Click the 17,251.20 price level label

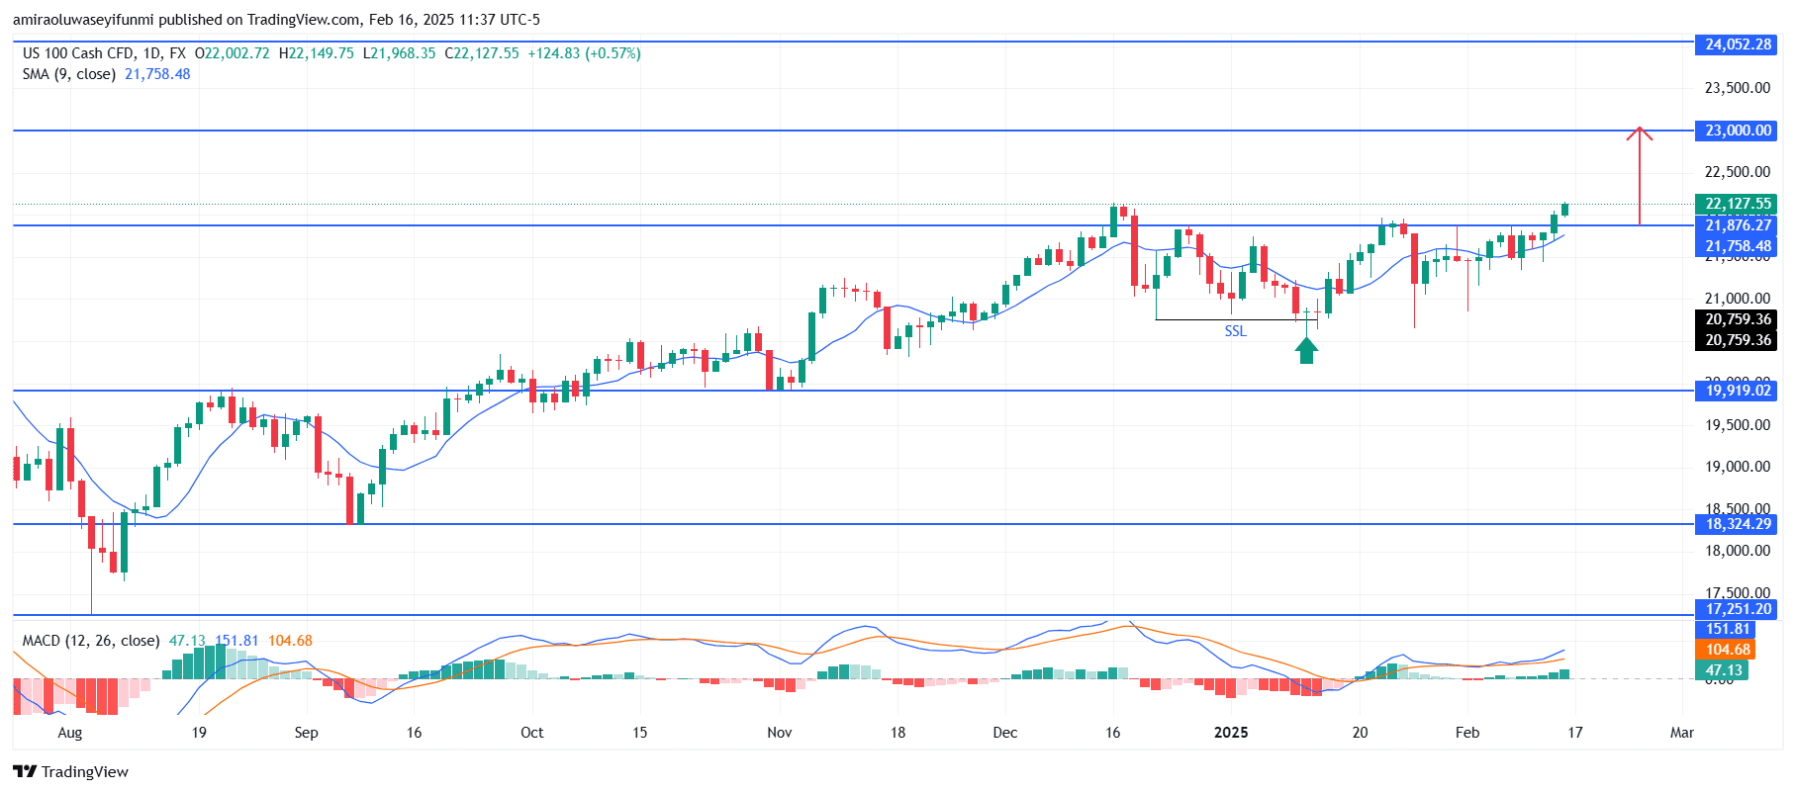[x=1737, y=609]
